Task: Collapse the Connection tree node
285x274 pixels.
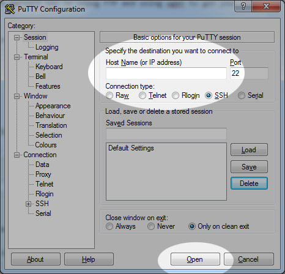Action: 17,155
